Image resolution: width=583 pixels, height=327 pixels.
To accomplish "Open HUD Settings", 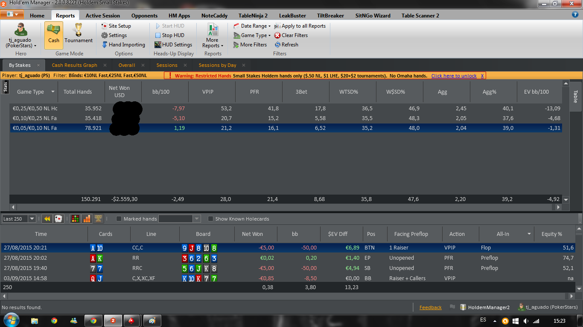I will tap(173, 45).
